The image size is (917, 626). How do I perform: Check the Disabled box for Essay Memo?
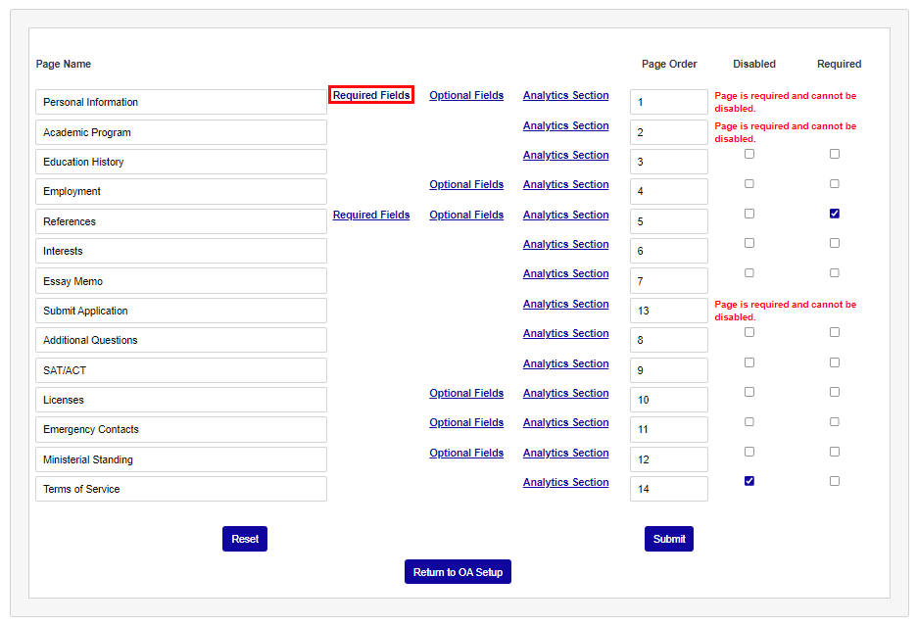(749, 272)
